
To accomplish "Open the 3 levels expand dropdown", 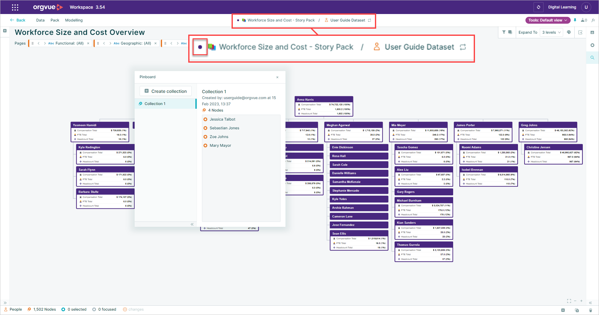I will (x=551, y=32).
